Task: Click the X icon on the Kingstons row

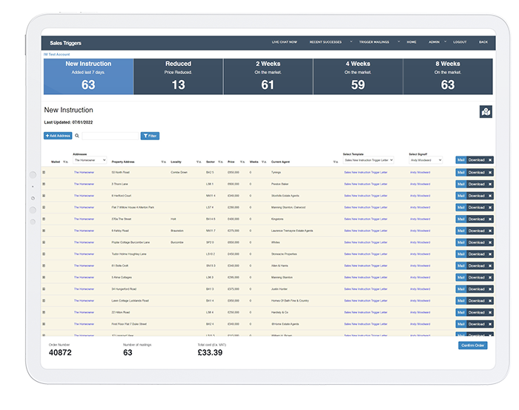Action: [x=489, y=219]
